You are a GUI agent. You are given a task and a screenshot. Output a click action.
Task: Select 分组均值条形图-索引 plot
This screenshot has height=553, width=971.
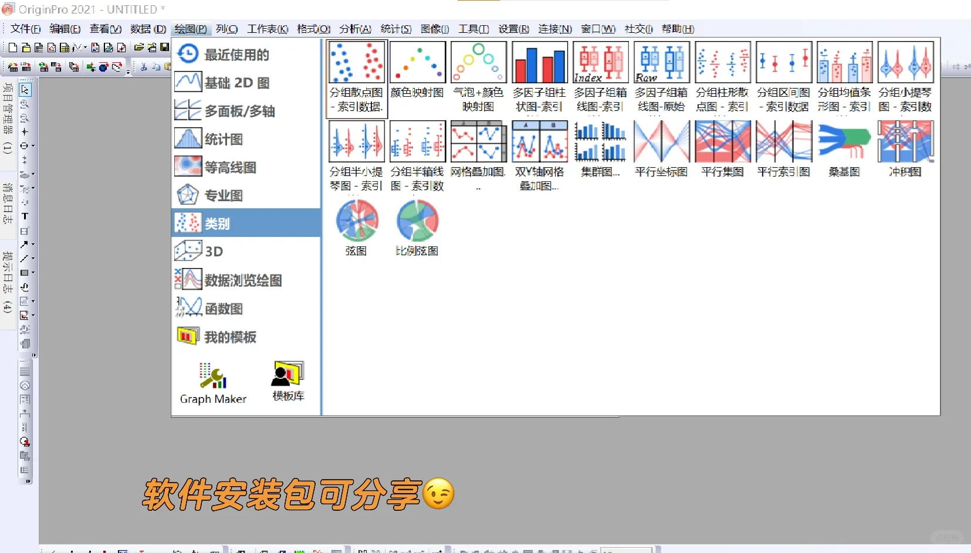point(844,77)
